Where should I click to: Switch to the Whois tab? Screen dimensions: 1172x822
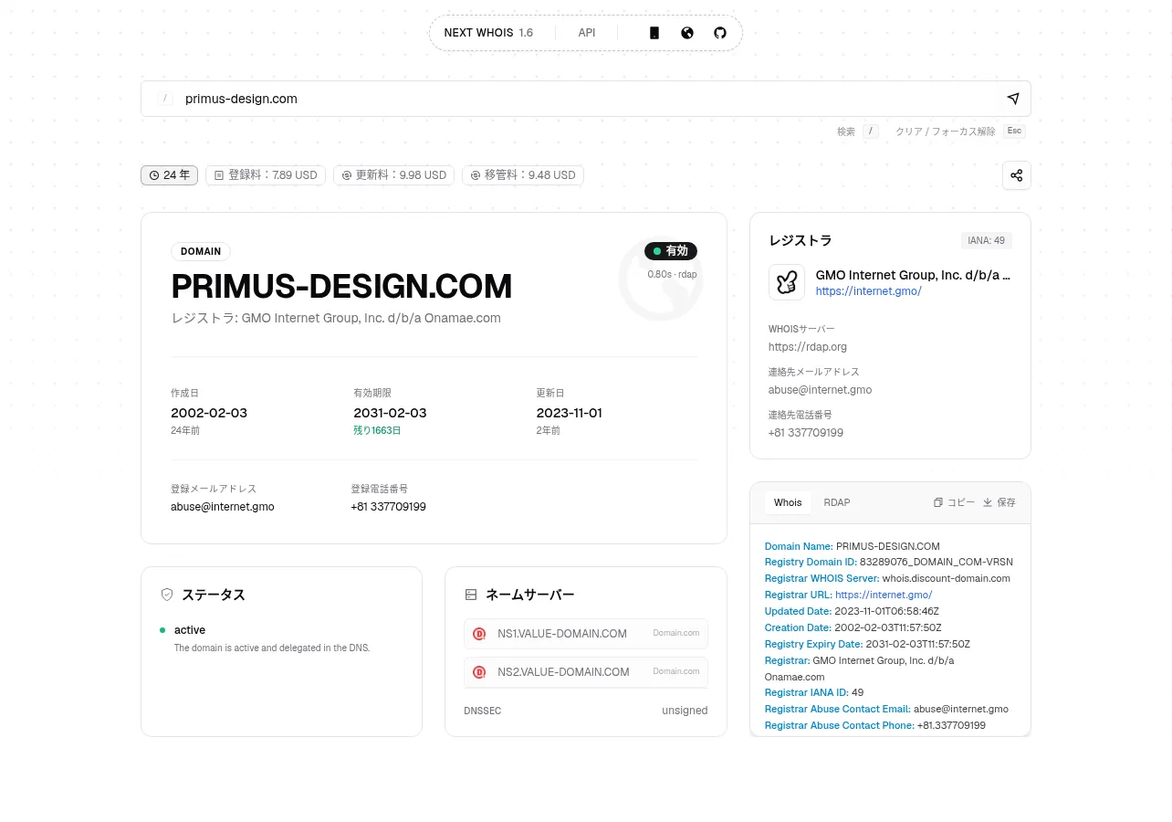click(788, 502)
